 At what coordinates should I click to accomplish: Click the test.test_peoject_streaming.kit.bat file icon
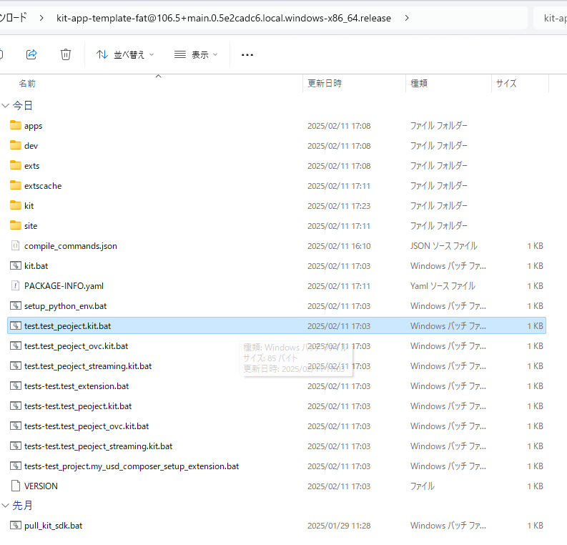click(x=15, y=366)
